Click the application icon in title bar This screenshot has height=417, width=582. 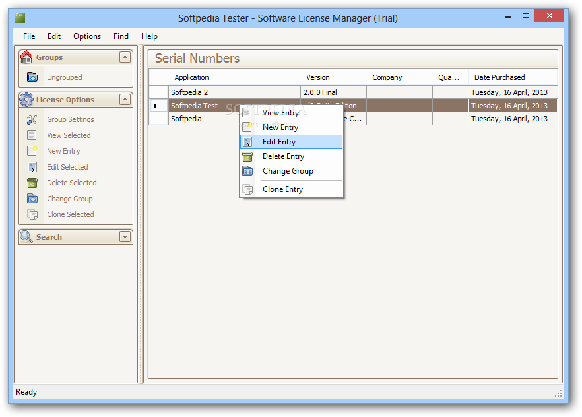click(20, 18)
